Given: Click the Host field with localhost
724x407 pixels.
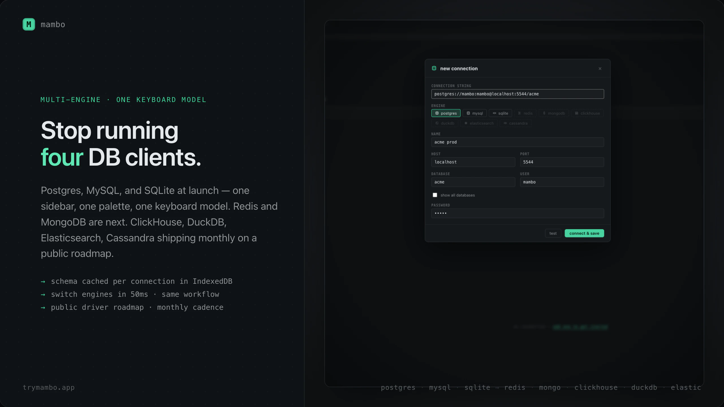Looking at the screenshot, I should (473, 162).
